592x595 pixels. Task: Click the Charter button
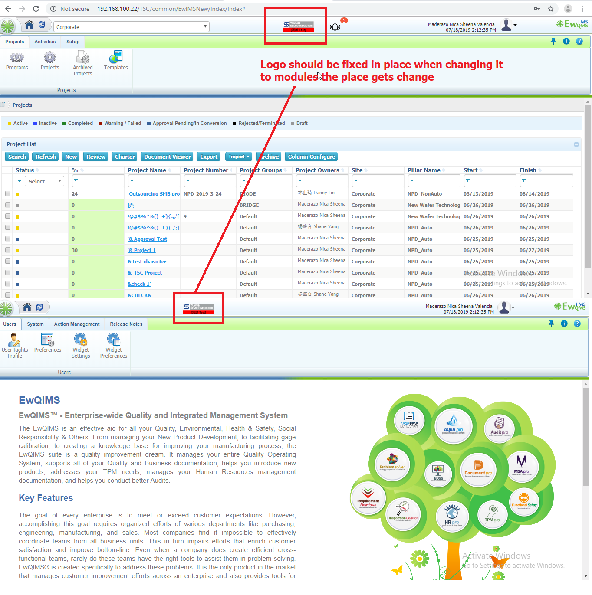[x=125, y=157]
